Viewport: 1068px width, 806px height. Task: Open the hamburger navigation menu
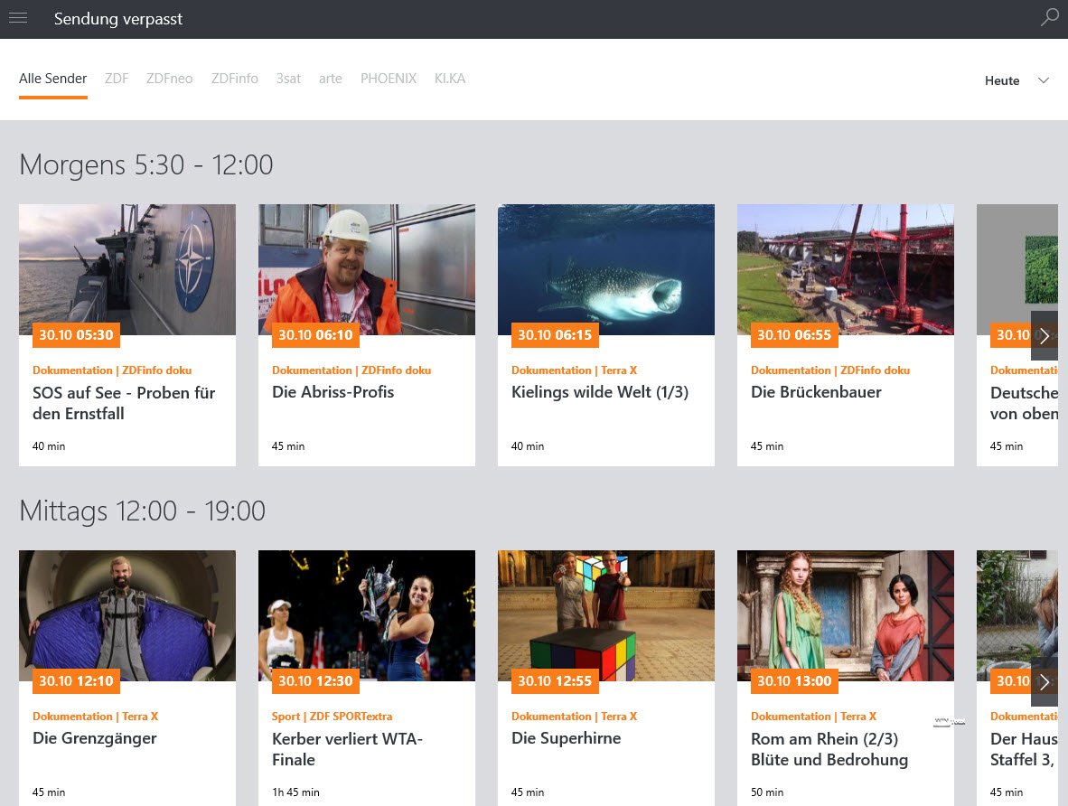point(18,18)
